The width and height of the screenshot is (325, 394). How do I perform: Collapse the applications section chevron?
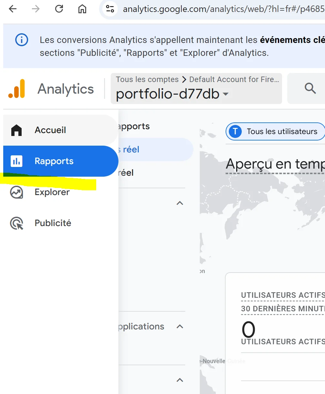180,327
